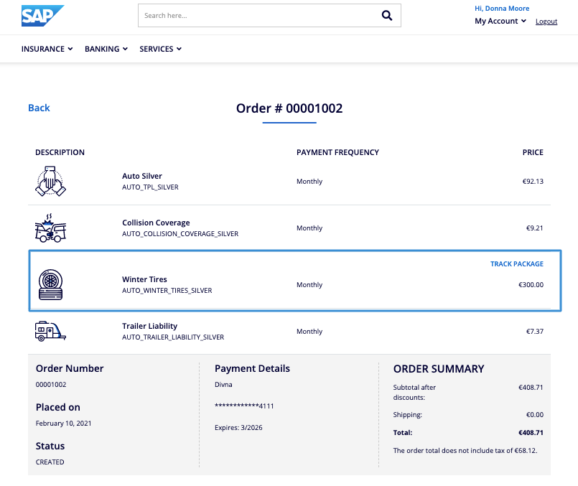The image size is (578, 486).
Task: Go back using the Back link
Action: (39, 108)
